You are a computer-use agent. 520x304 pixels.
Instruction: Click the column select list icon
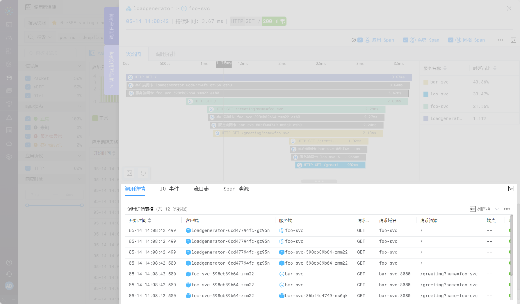[472, 209]
